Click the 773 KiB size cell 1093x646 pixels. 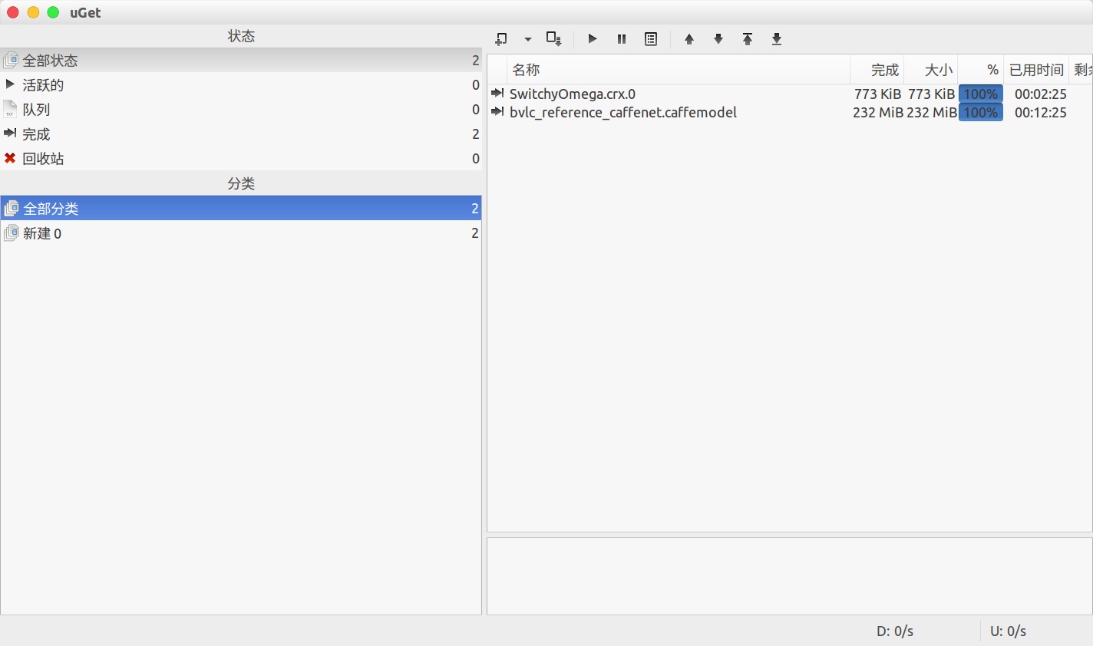coord(932,94)
